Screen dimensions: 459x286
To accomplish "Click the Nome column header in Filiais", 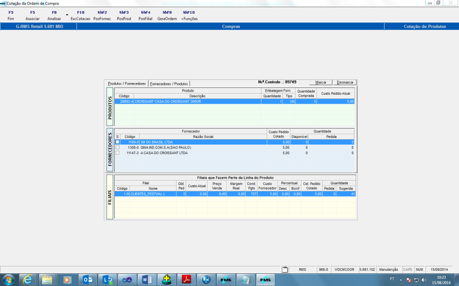I will coord(153,189).
